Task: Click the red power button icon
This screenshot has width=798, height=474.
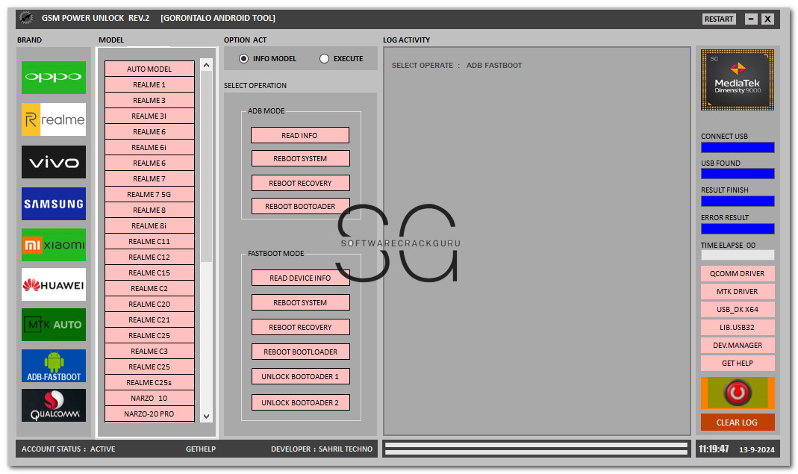Action: pyautogui.click(x=738, y=393)
